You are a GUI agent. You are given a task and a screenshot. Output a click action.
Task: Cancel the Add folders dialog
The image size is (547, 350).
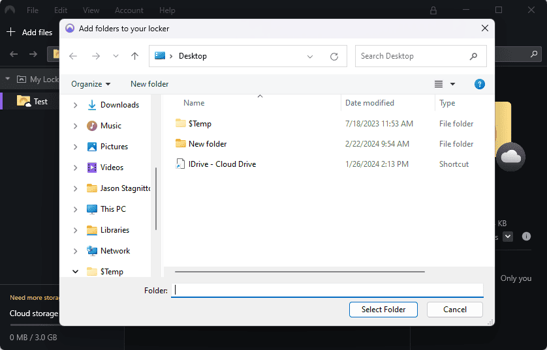tap(455, 310)
